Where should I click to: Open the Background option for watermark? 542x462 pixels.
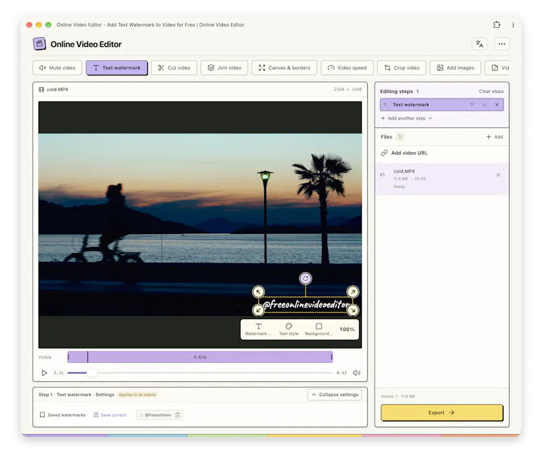point(318,329)
